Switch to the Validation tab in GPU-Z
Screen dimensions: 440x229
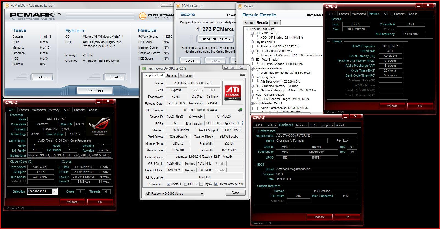(186, 75)
